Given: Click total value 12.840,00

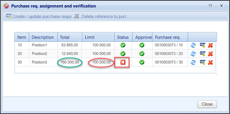Looking at the screenshot, I should coord(70,54).
